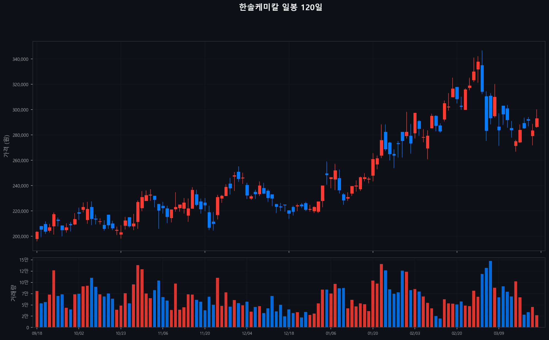Click the last red candlestick on the right
Image resolution: width=549 pixels, height=340 pixels.
pos(537,123)
